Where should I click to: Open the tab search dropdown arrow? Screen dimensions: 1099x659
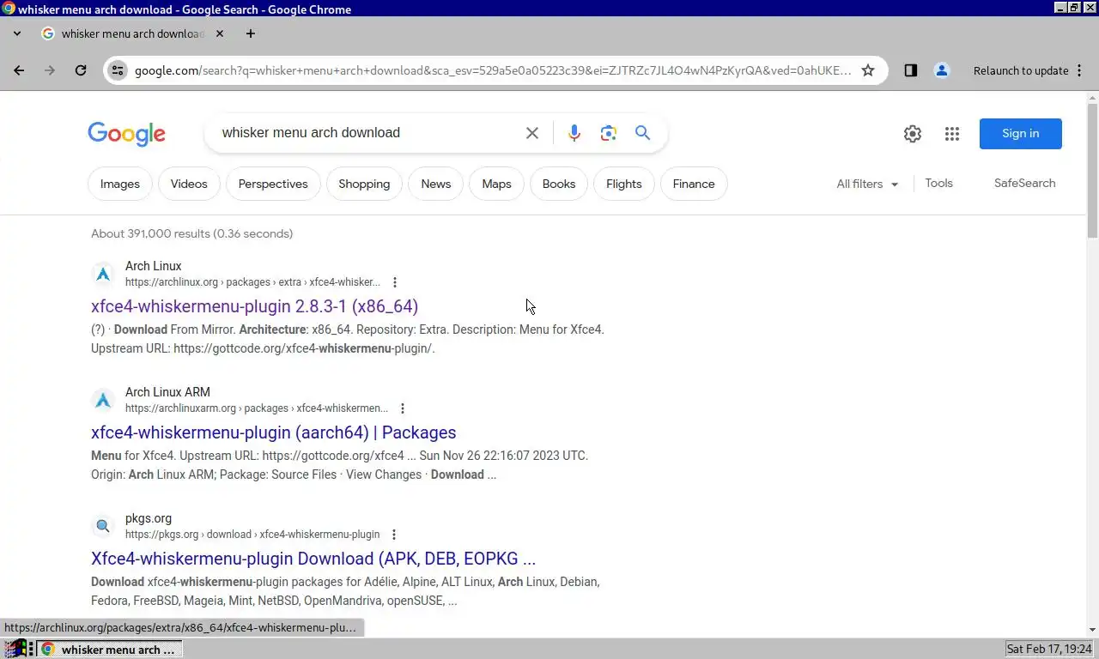(x=17, y=33)
